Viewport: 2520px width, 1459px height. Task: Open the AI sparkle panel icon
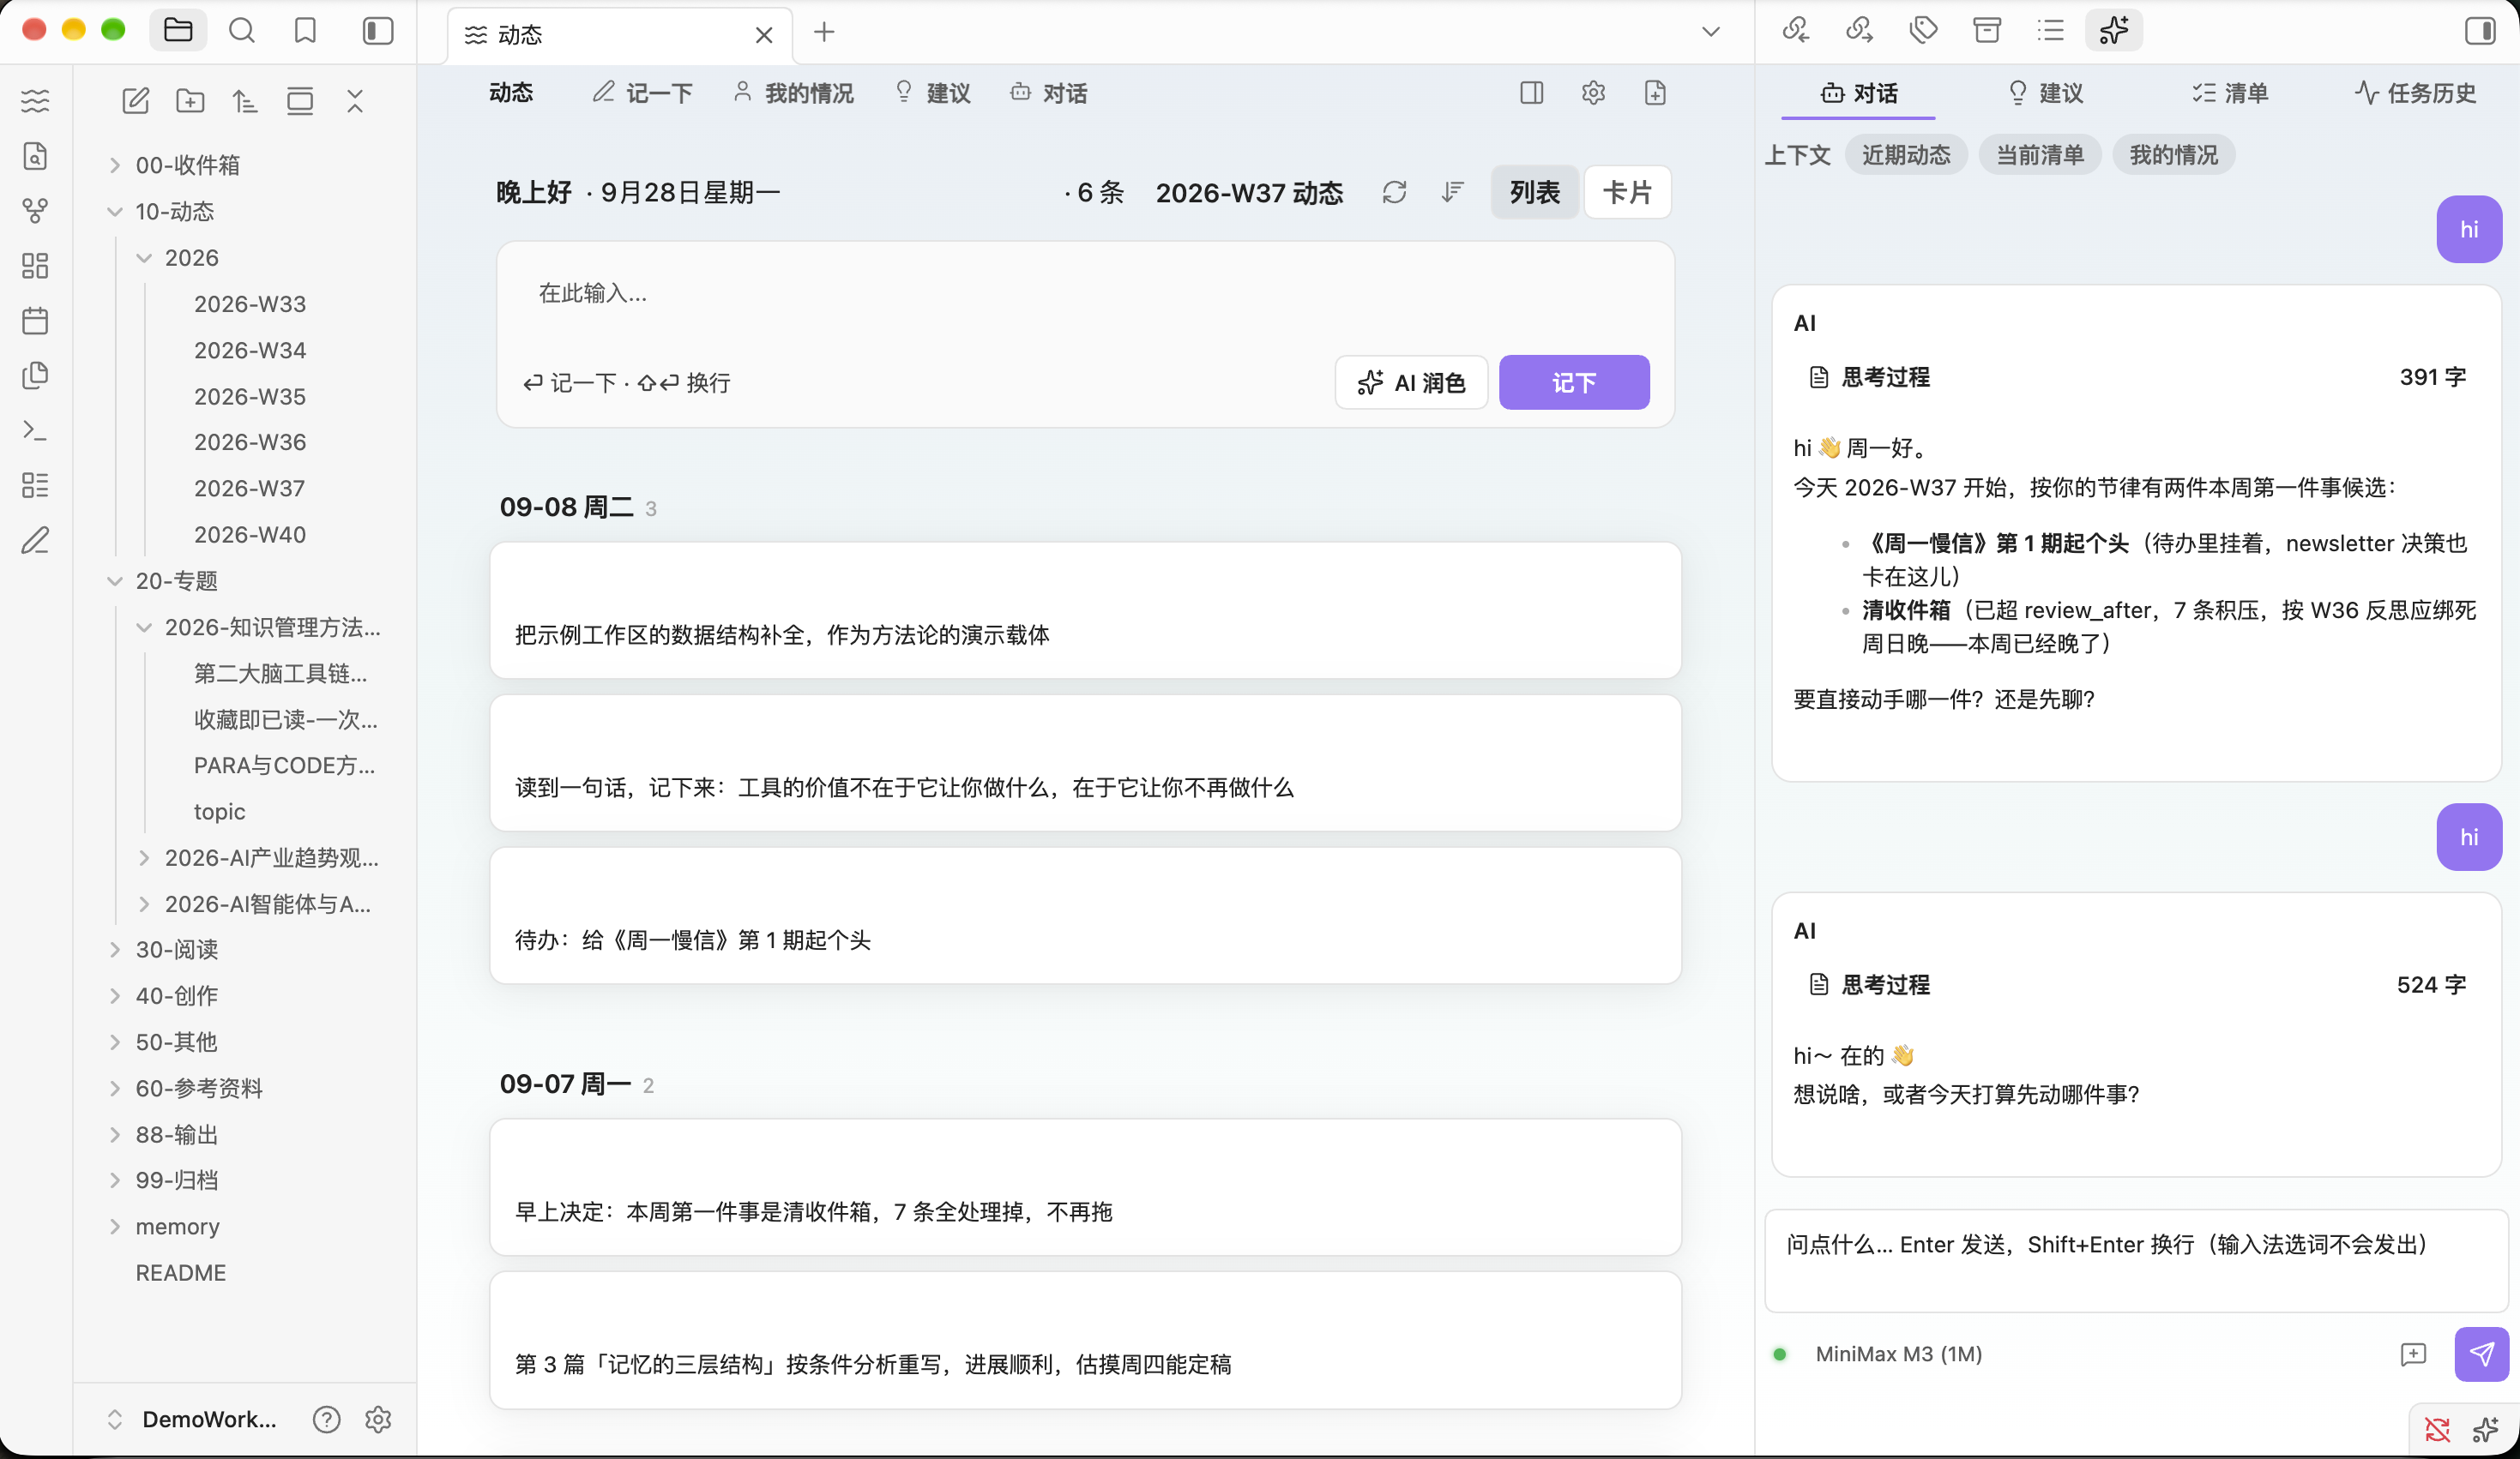pos(2114,31)
